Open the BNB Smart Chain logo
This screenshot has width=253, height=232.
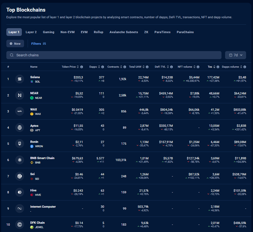[20, 160]
